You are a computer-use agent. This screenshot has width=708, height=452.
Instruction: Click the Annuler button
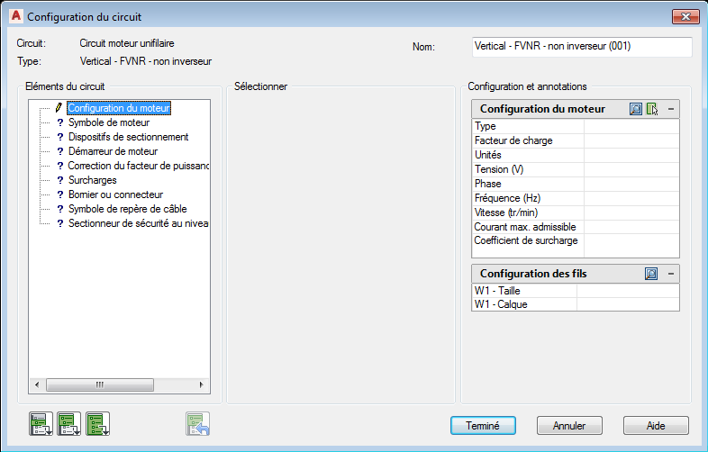569,426
